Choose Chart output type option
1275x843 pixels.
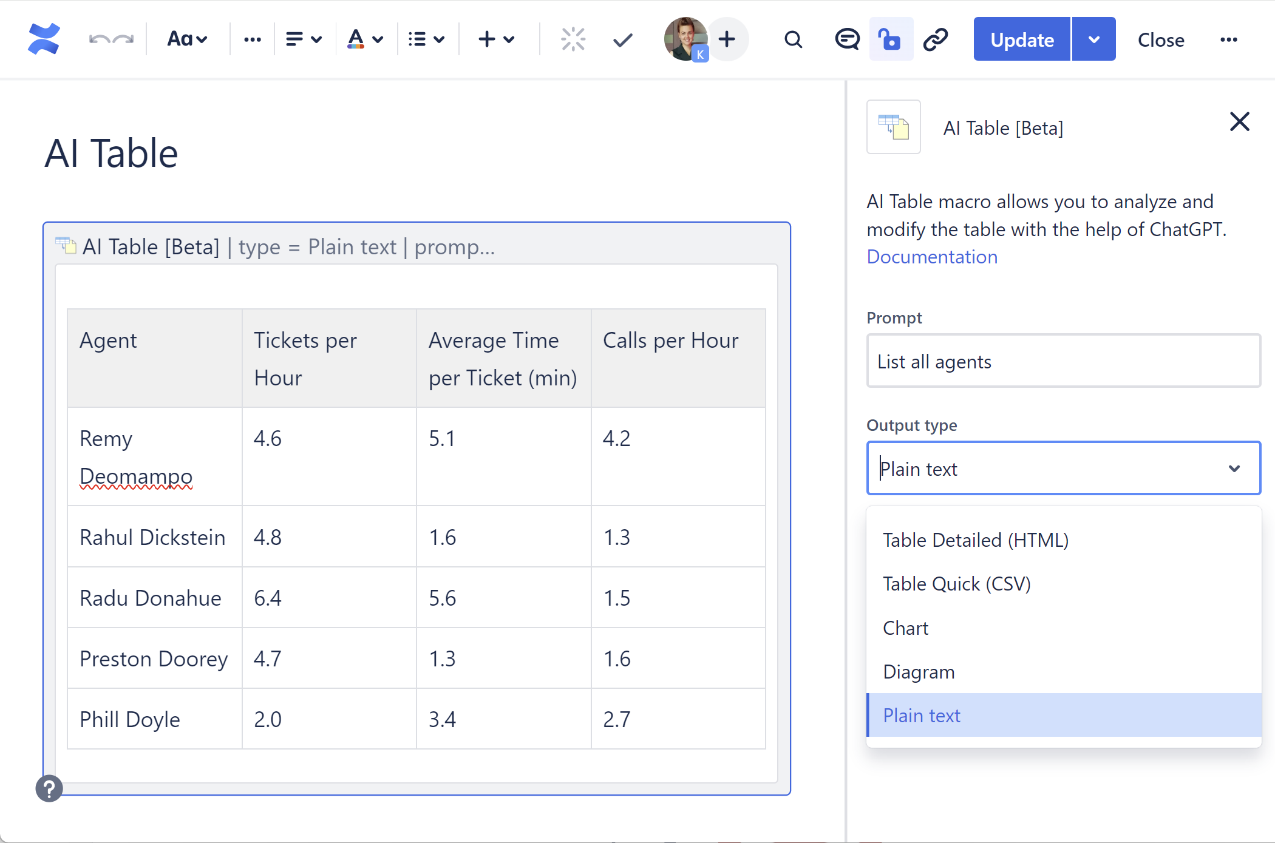point(905,628)
